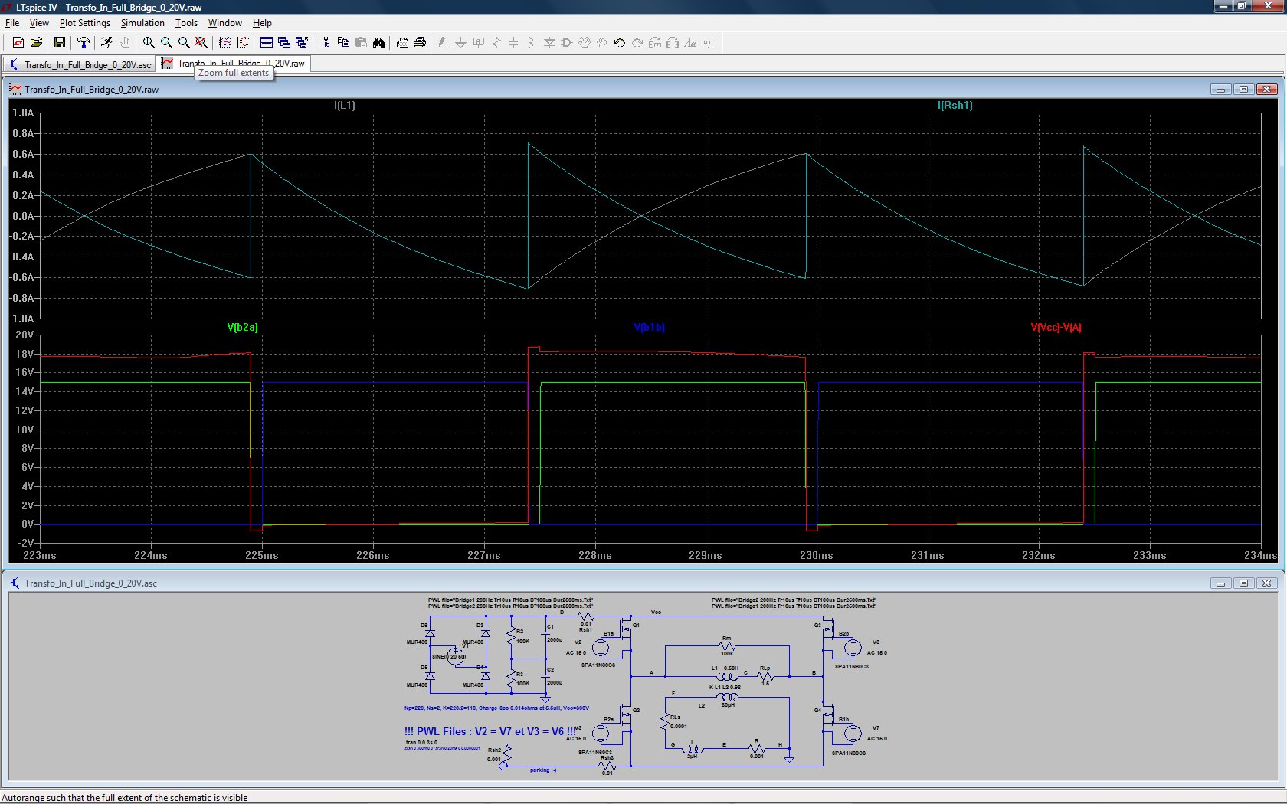Click the I(L1) trace label
Image resolution: width=1287 pixels, height=804 pixels.
coord(344,106)
